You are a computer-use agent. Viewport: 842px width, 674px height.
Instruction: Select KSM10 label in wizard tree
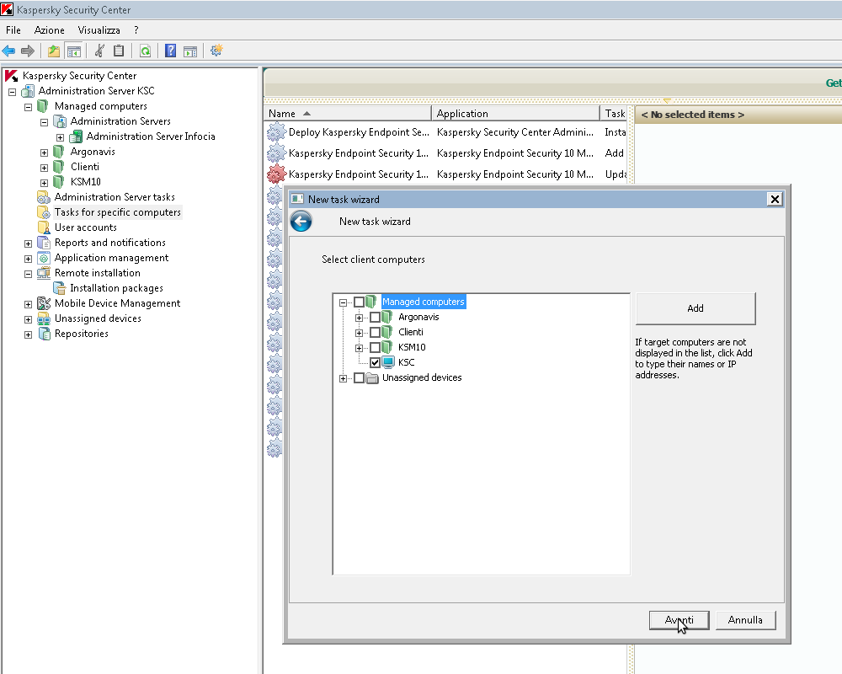(x=412, y=347)
